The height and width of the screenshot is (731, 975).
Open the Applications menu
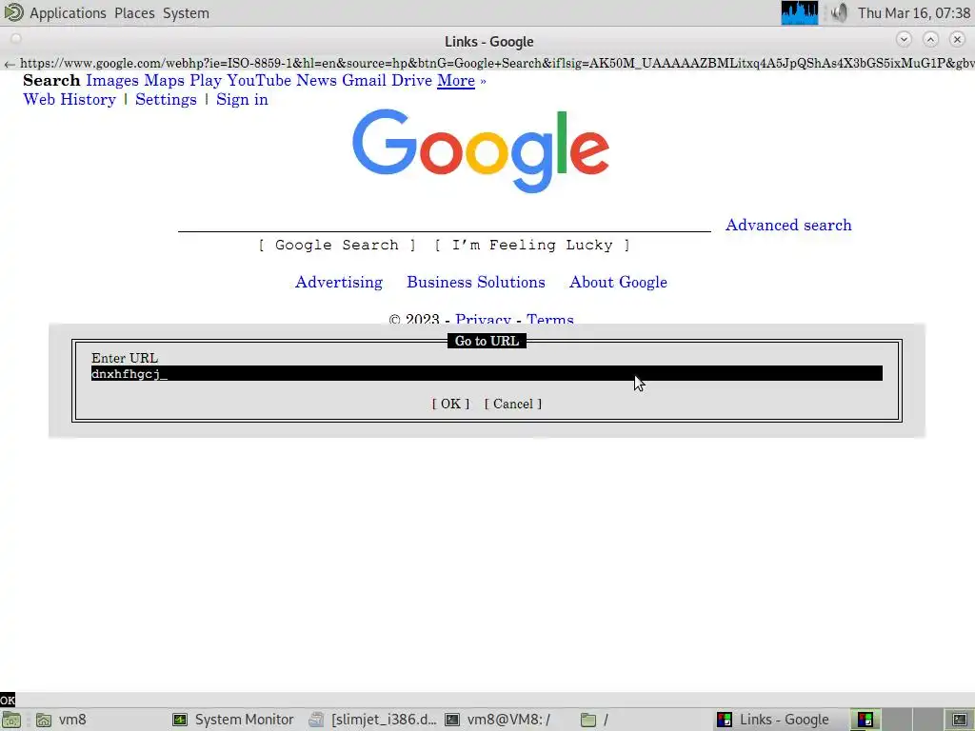(x=68, y=13)
